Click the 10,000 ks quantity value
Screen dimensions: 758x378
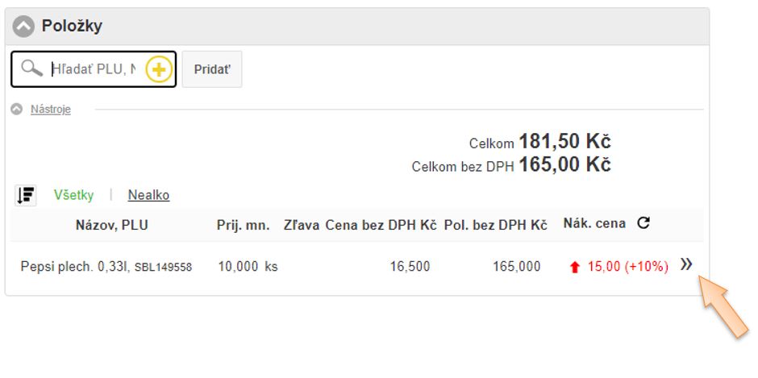[248, 266]
